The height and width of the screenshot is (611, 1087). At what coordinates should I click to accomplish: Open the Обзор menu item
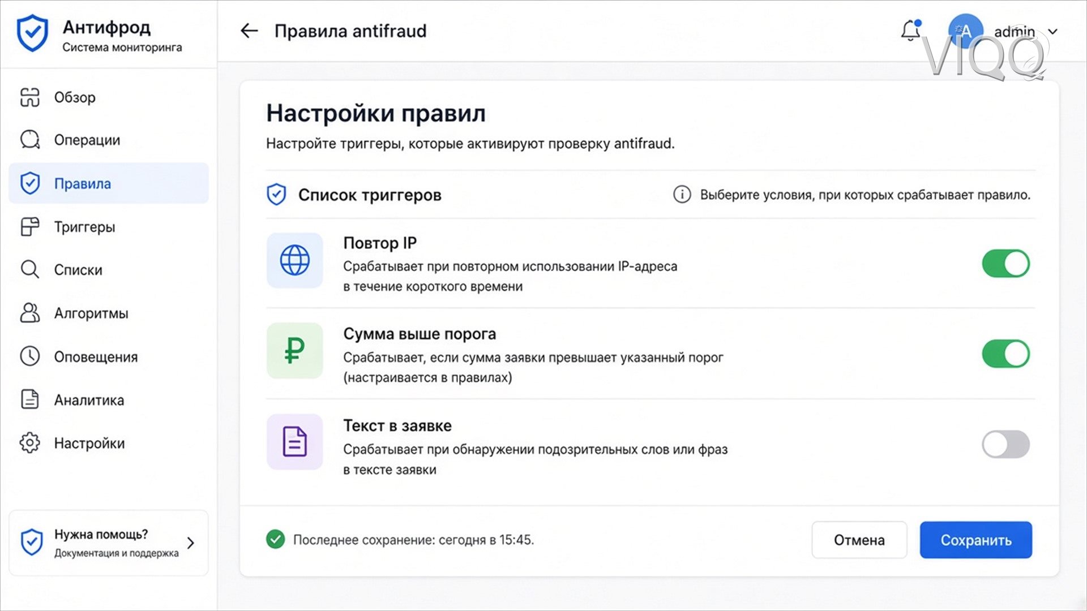pos(109,97)
